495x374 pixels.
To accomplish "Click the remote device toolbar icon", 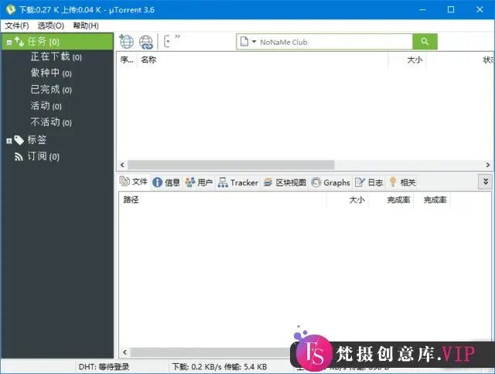I will [x=167, y=41].
